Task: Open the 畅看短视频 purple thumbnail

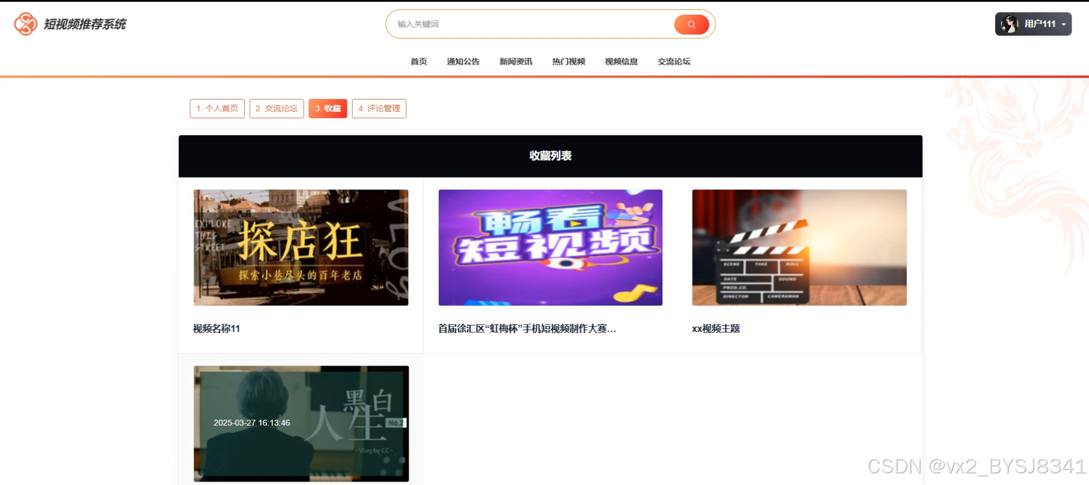Action: pos(550,247)
